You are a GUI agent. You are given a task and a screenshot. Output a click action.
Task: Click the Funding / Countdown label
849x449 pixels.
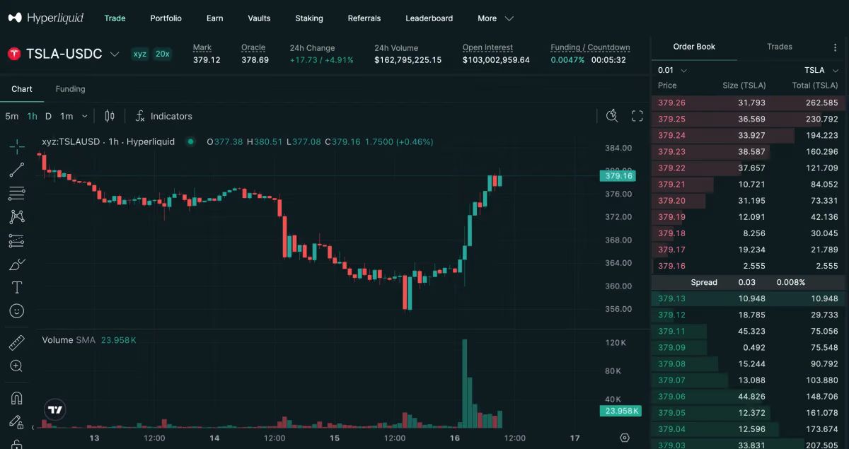click(590, 47)
